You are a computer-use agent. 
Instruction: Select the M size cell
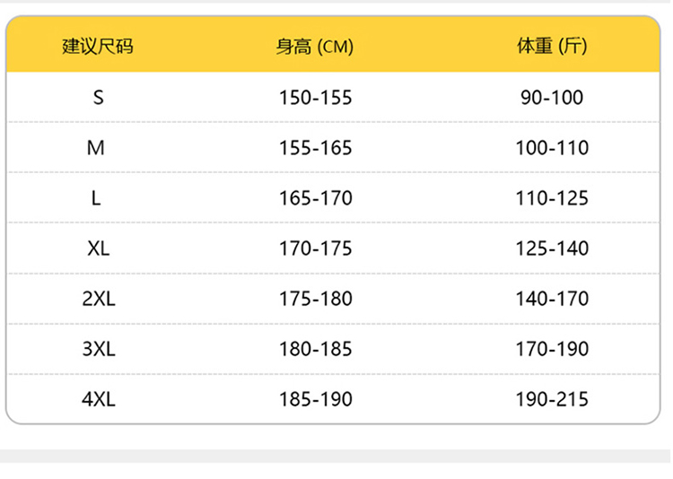[97, 147]
